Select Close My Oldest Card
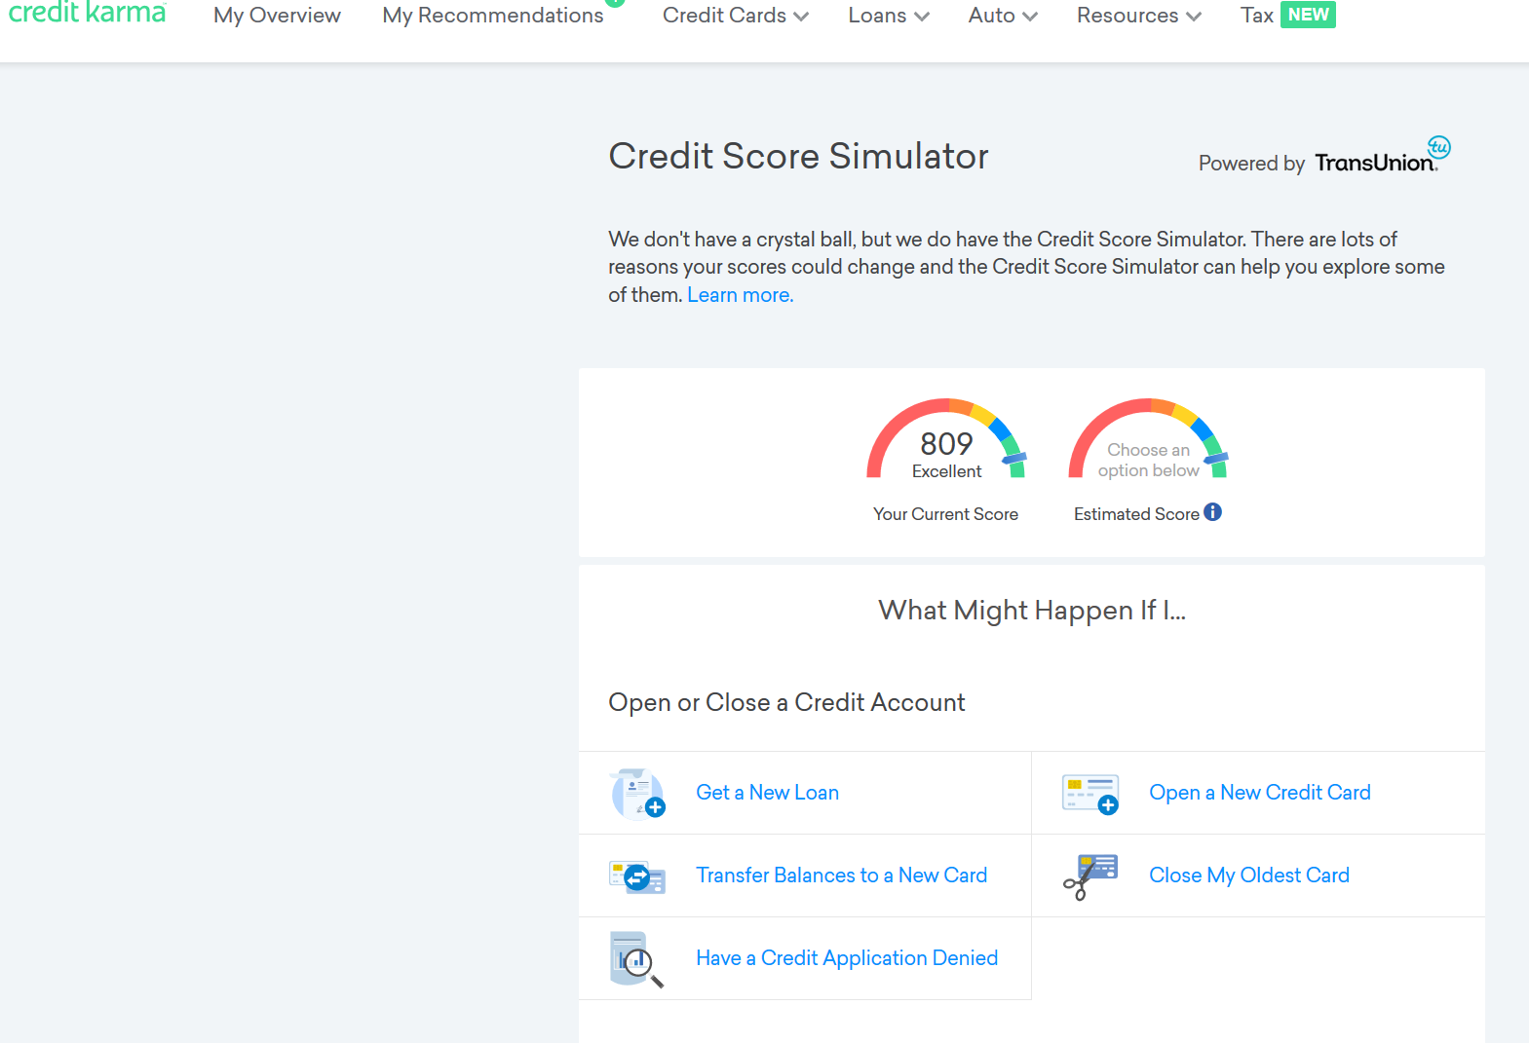This screenshot has height=1043, width=1529. tap(1249, 875)
